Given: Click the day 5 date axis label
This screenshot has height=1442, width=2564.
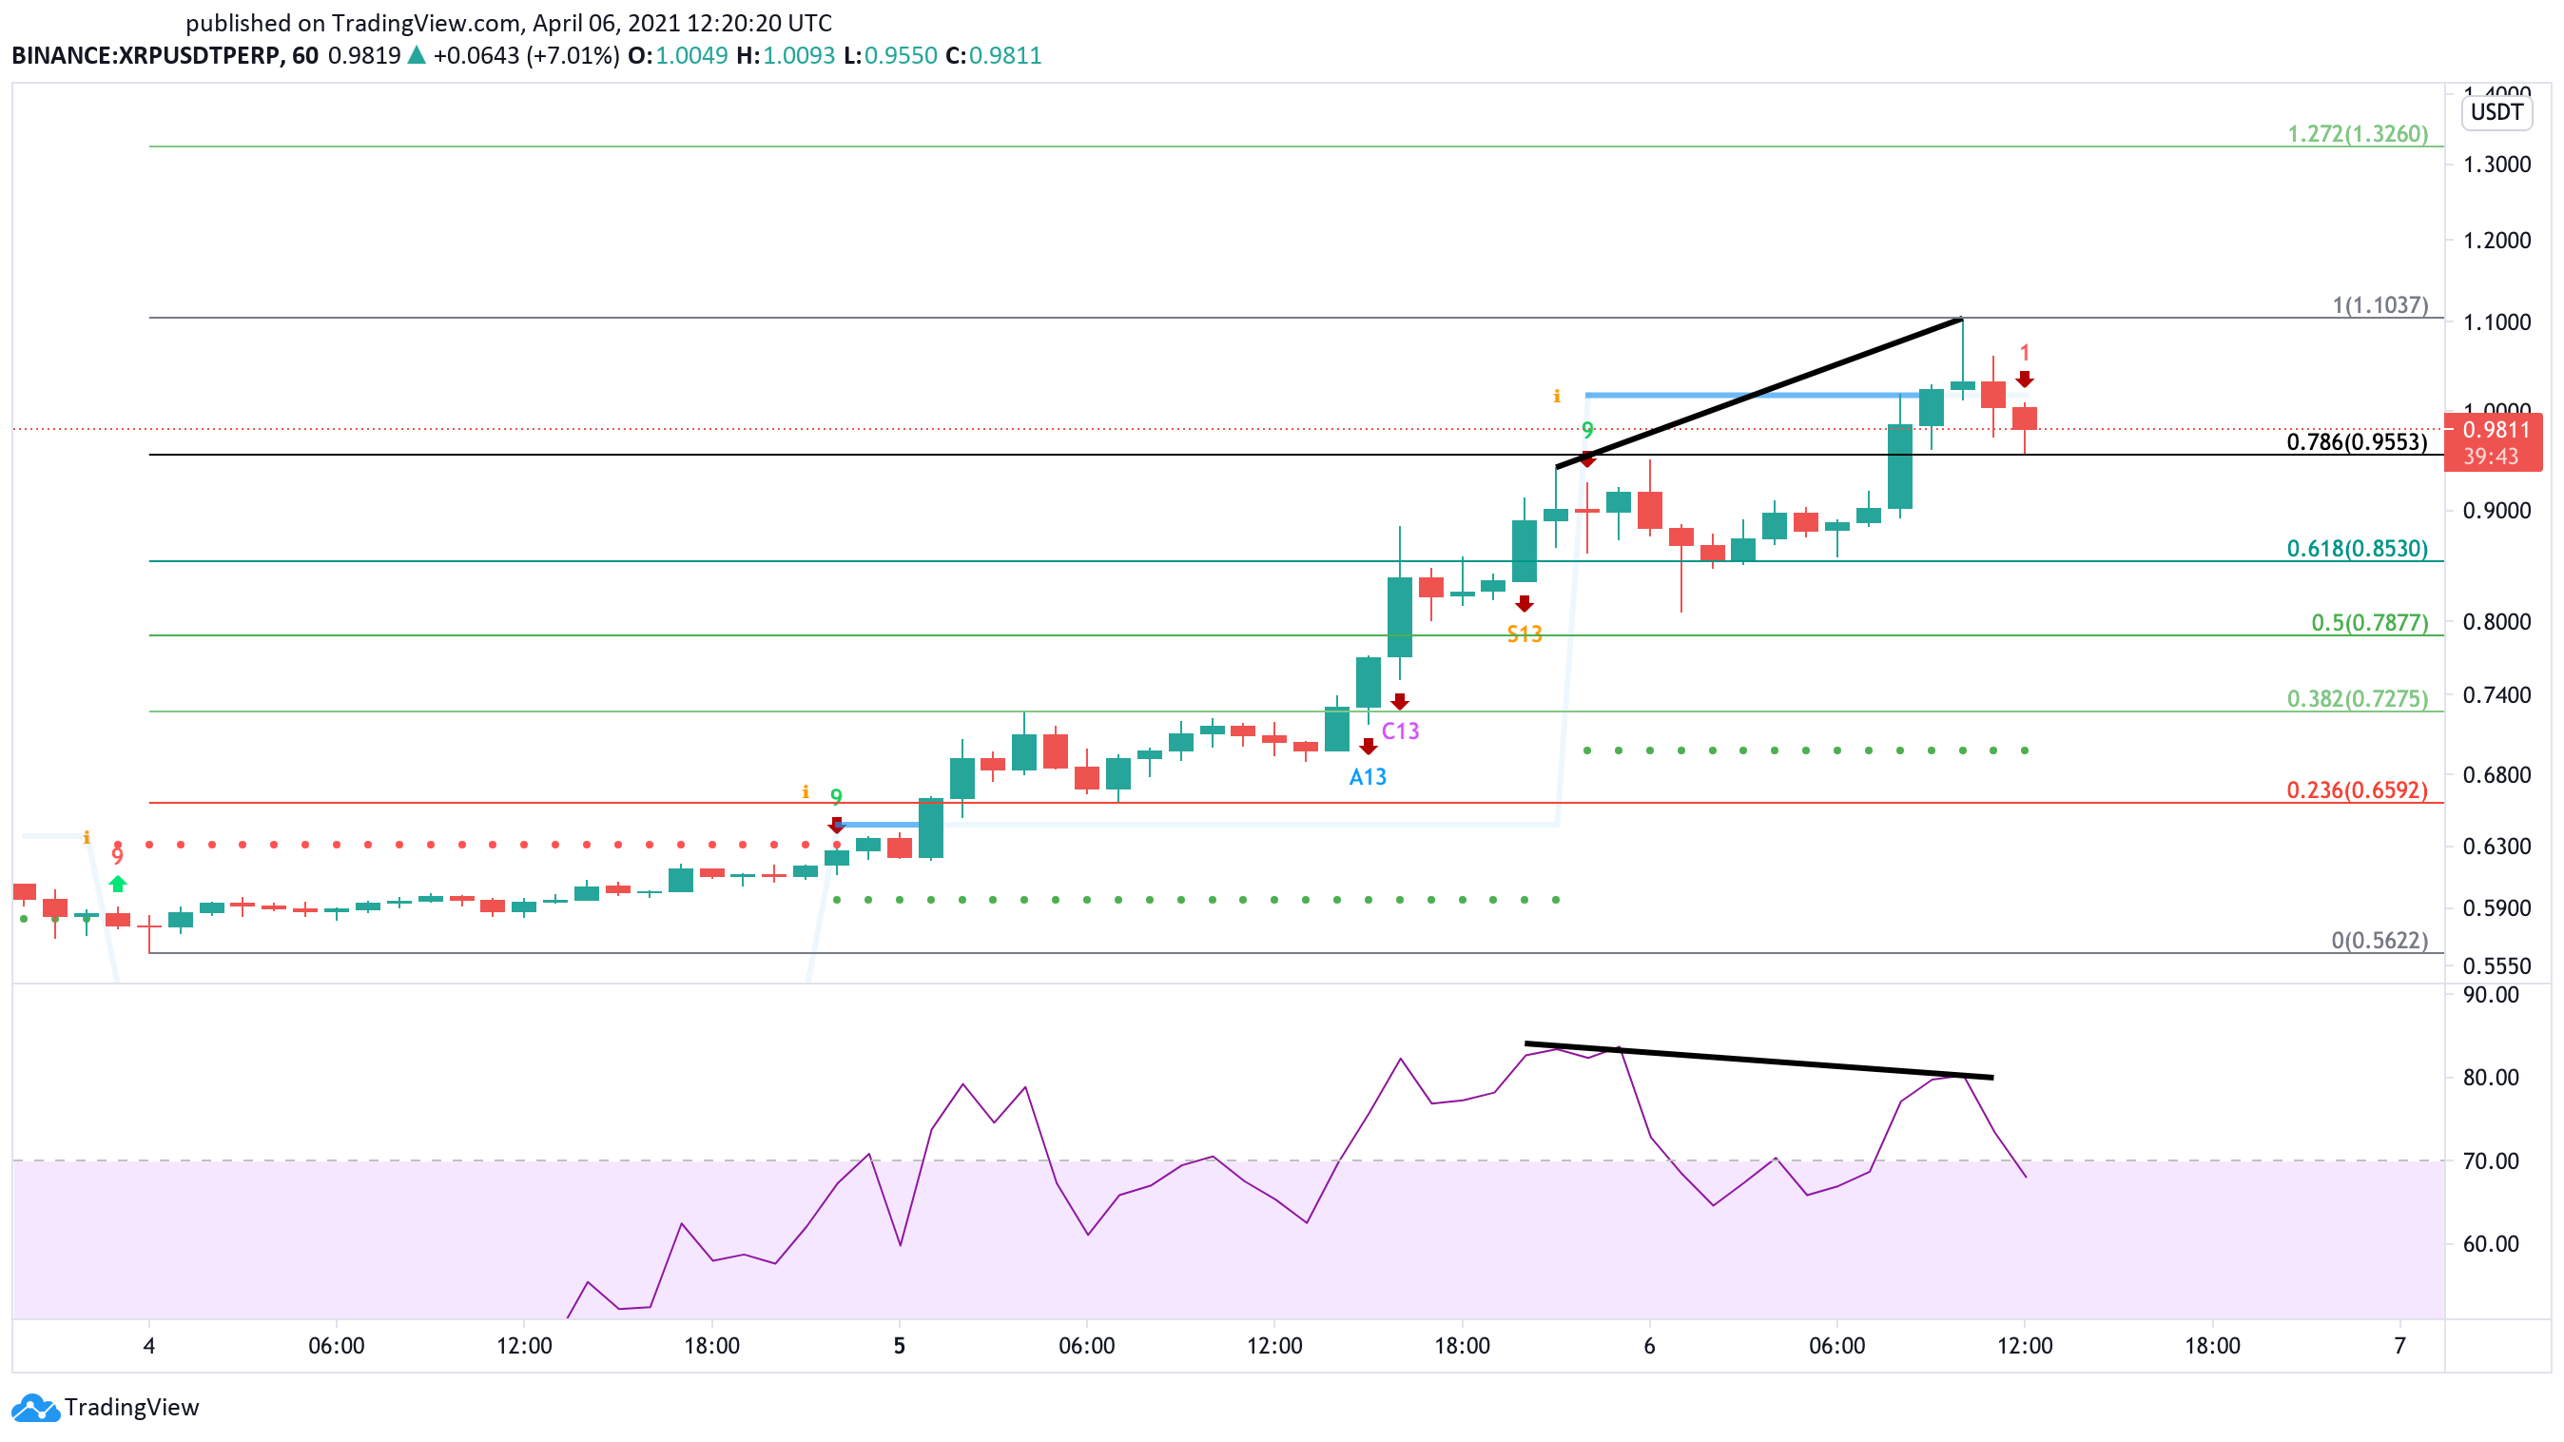Looking at the screenshot, I should pyautogui.click(x=899, y=1346).
